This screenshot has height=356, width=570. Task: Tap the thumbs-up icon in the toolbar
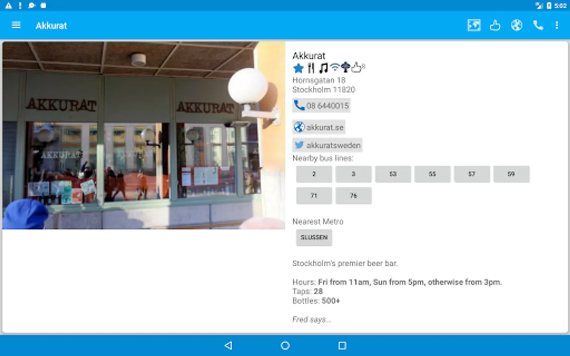click(x=495, y=25)
